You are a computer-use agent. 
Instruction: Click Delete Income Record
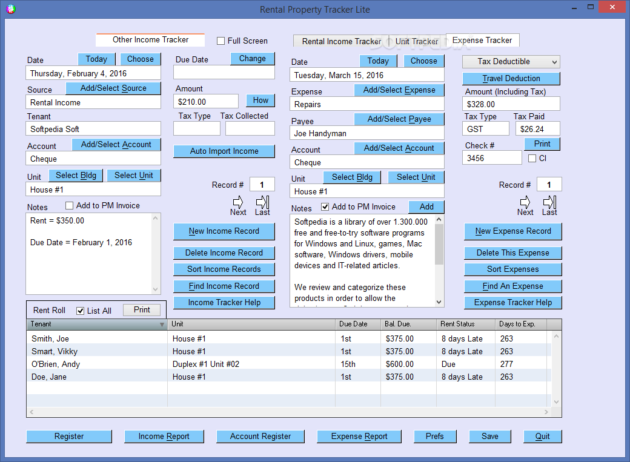(224, 253)
